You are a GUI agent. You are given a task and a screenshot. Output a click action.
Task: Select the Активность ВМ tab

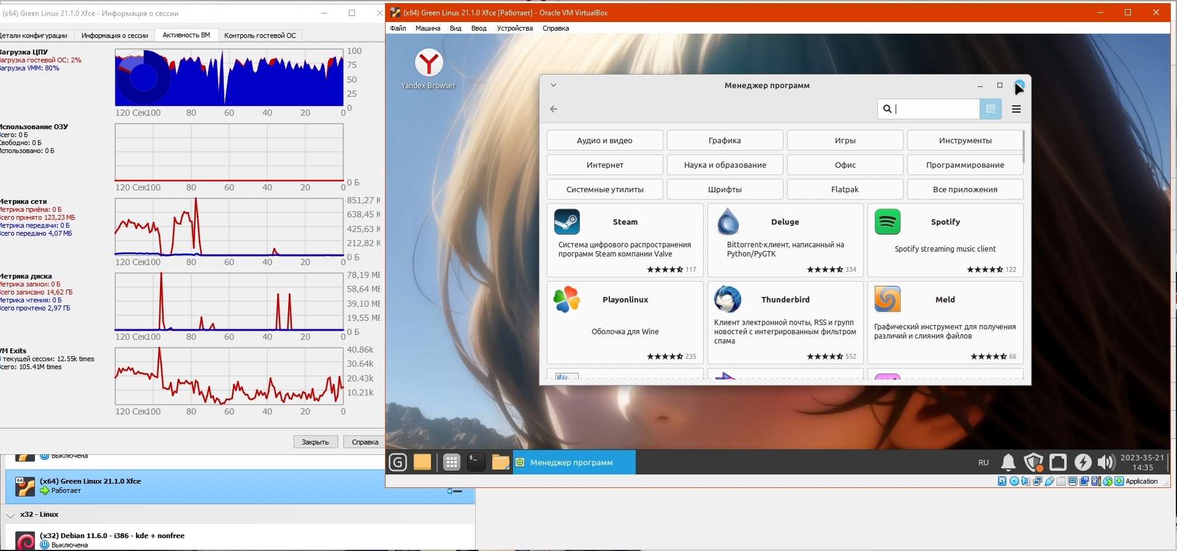tap(186, 36)
